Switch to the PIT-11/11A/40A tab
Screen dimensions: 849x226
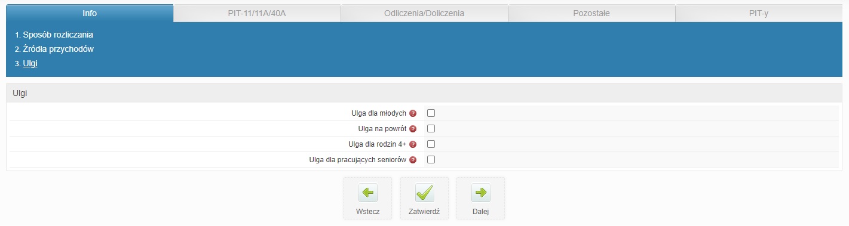[x=257, y=13]
